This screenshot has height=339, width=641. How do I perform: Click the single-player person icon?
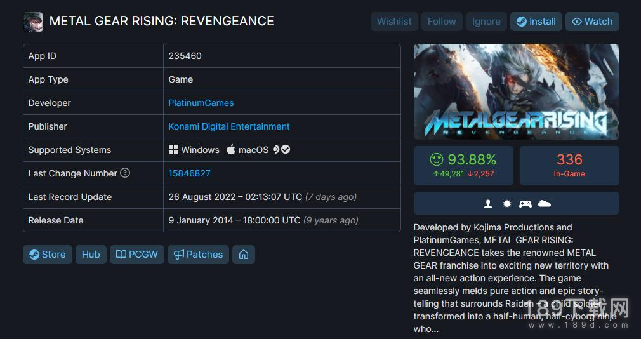(x=488, y=204)
